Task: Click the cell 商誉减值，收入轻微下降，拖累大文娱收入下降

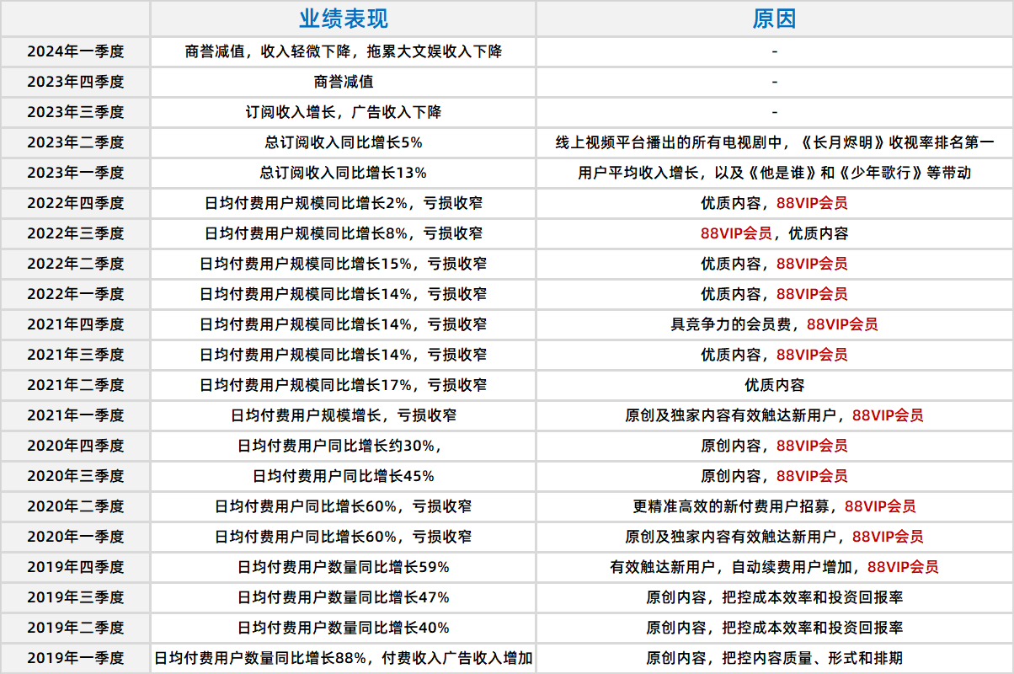Action: point(344,51)
